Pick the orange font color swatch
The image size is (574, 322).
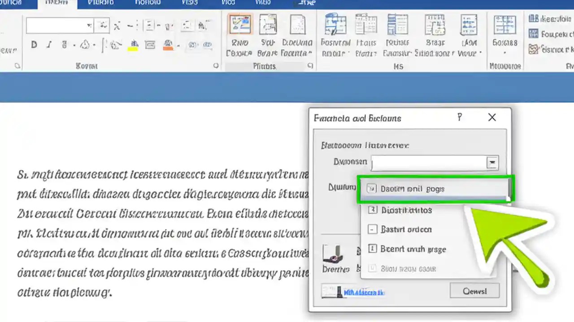click(x=168, y=47)
